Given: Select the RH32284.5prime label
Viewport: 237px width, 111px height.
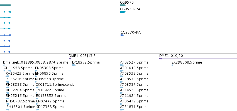Looking at the screenshot, I should 20,90.
